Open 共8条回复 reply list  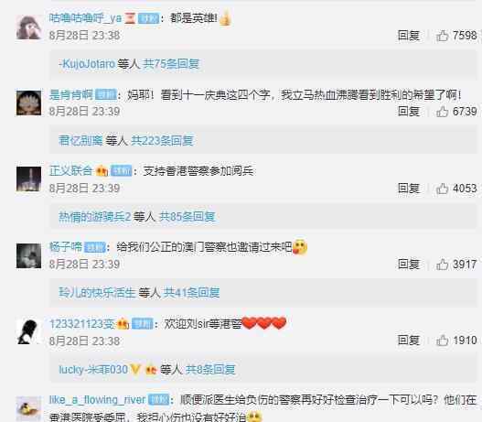coord(210,369)
